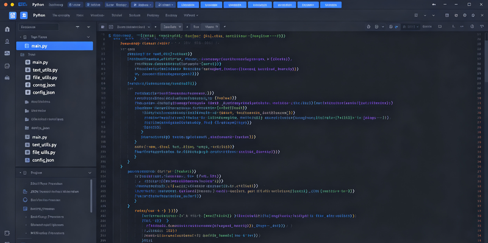Image resolution: width=488 pixels, height=243 pixels.
Task: Click the filter icon next to the search box
Action: pyautogui.click(x=77, y=27)
